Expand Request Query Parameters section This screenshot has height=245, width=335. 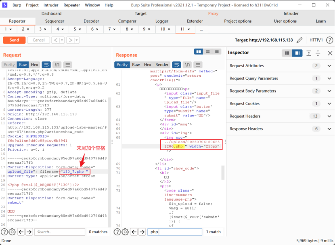click(x=329, y=78)
